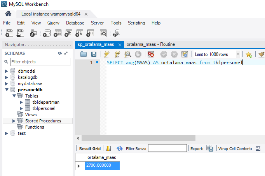
Task: Close Local instance wampmysqld64 tab
Action: point(86,14)
